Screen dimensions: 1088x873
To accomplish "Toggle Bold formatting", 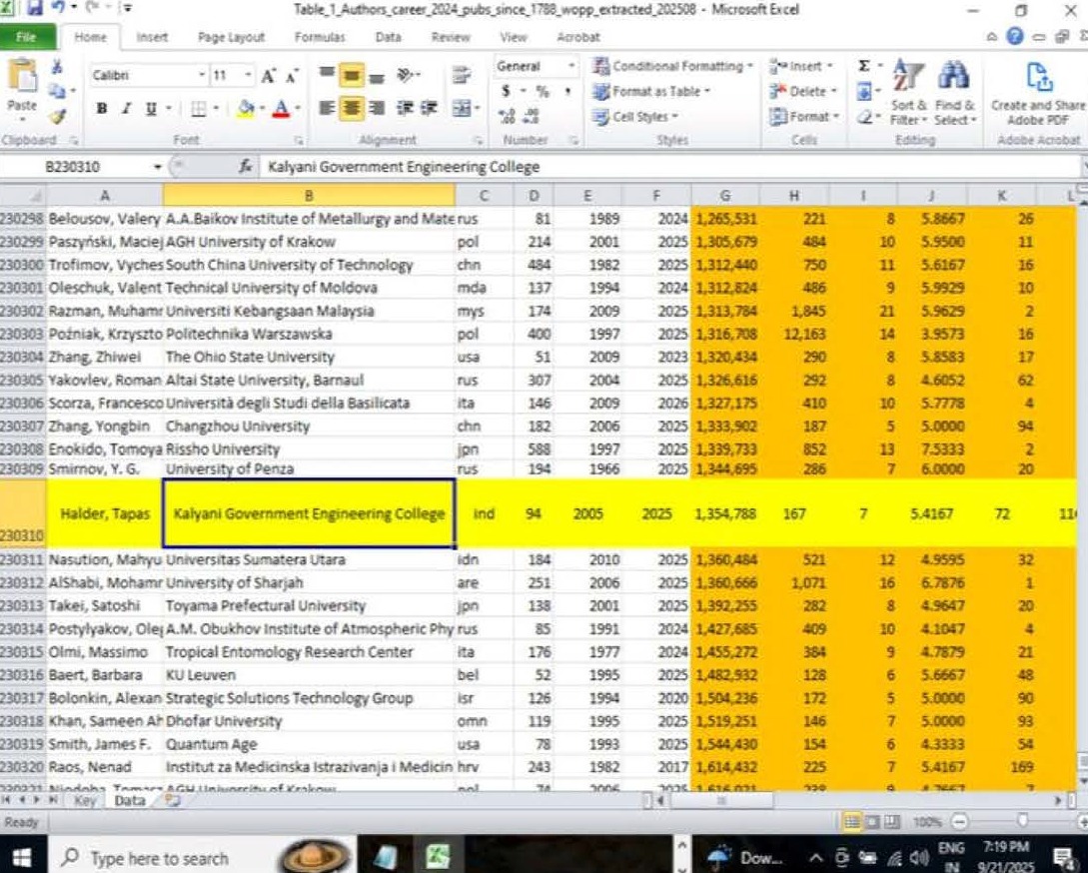I will click(102, 108).
